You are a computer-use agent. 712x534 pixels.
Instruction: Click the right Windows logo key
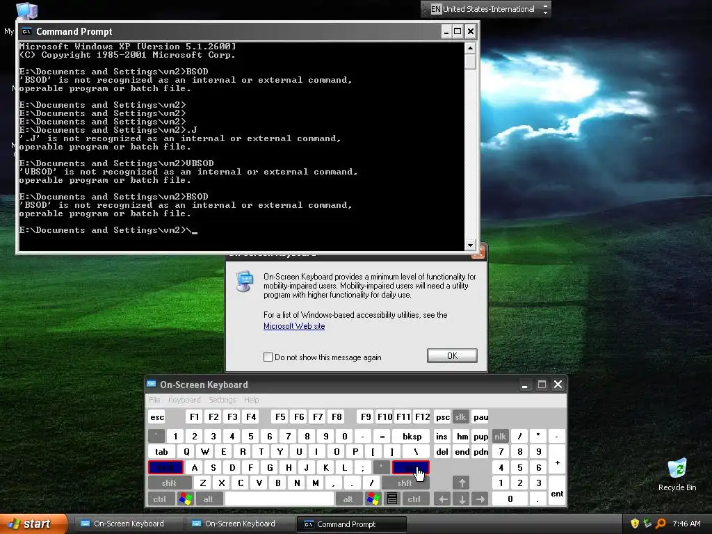[x=373, y=499]
